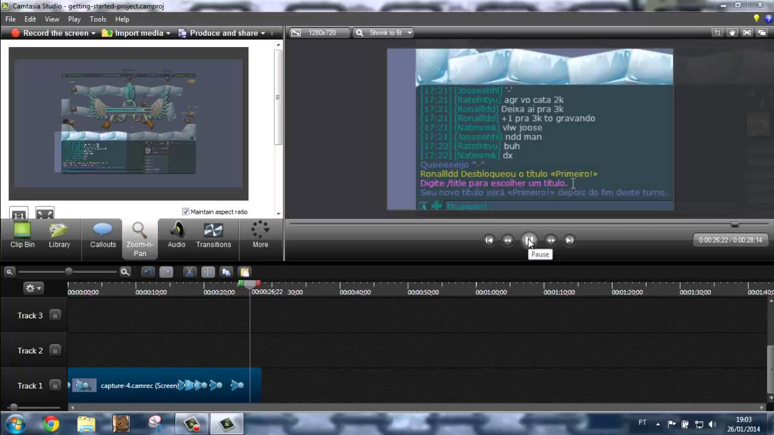
Task: Show hidden system tray icons arrow
Action: coord(659,424)
